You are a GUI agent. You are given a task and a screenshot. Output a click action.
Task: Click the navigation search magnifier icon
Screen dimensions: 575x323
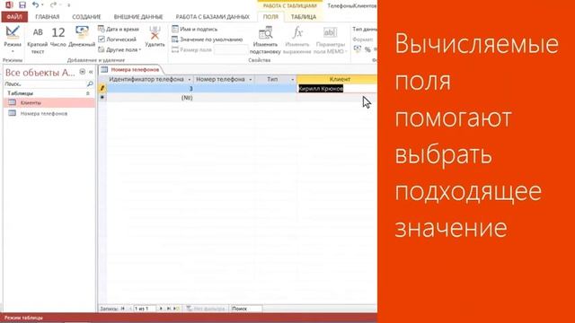(90, 83)
